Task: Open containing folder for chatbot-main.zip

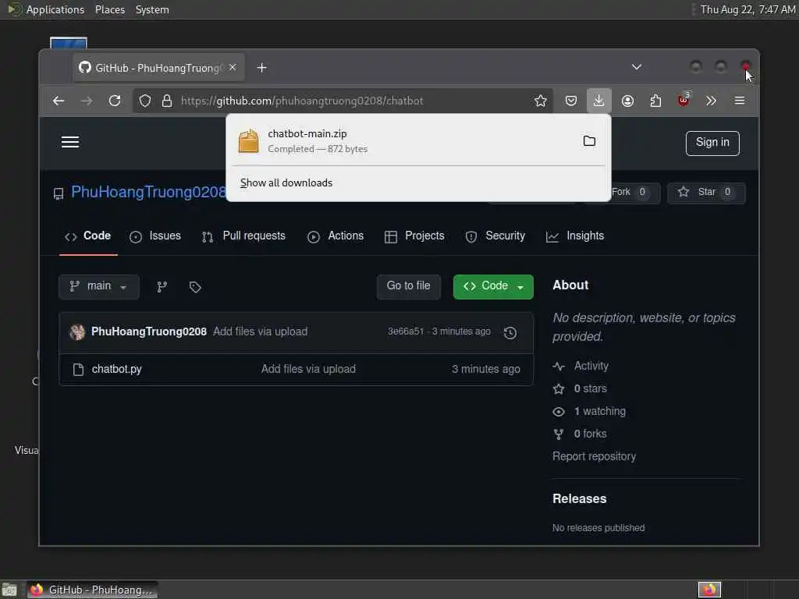Action: [x=589, y=141]
